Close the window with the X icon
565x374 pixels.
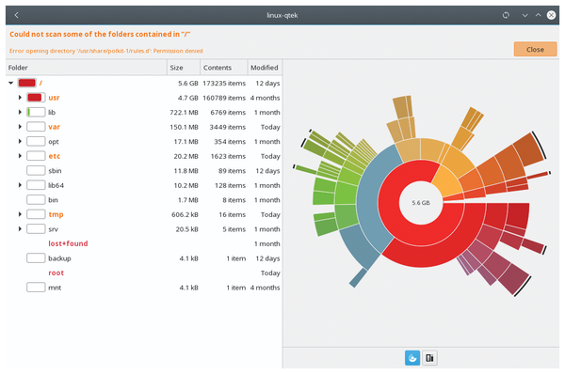pos(551,15)
